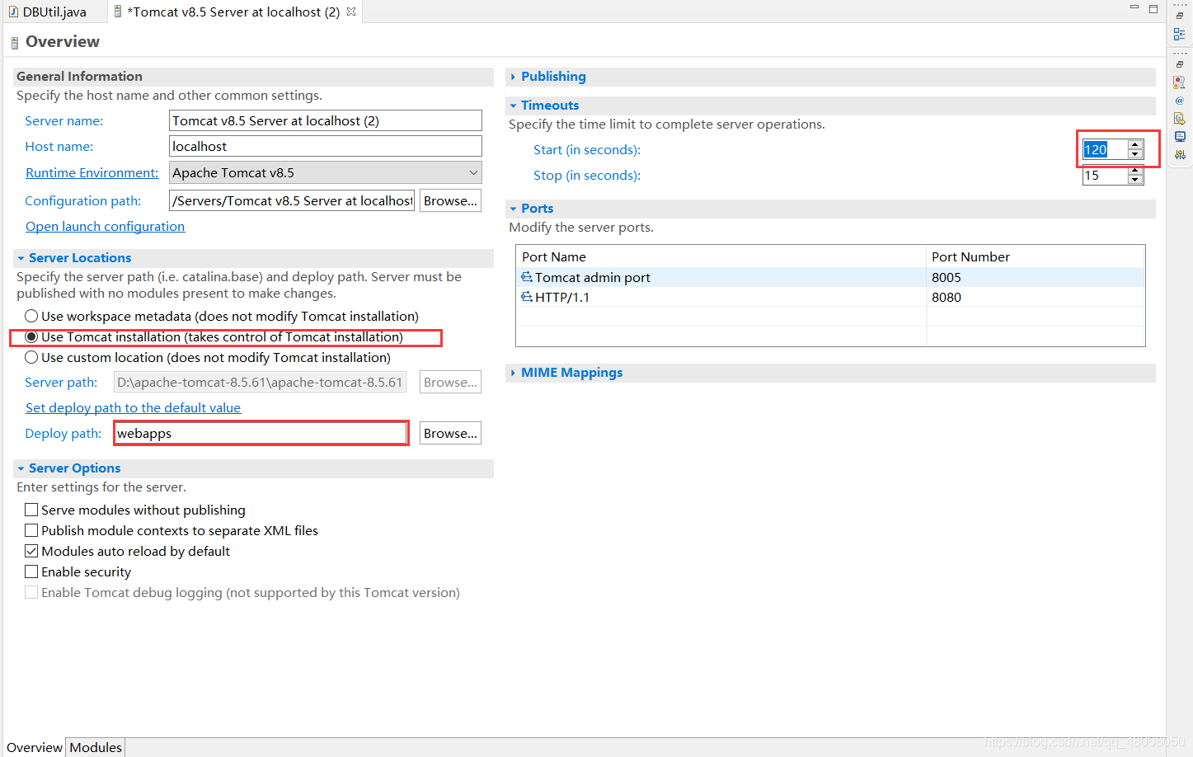
Task: Click the Deploy path webapps field
Action: point(261,433)
